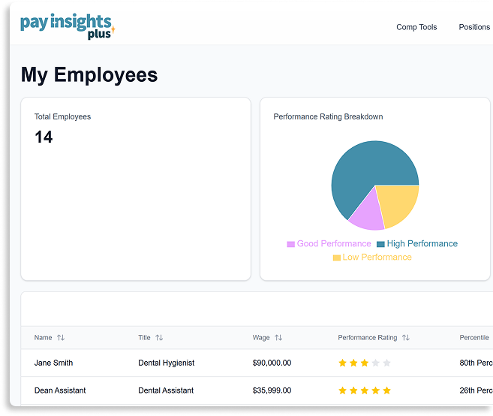Click the Dental Assistant title cell

point(166,390)
